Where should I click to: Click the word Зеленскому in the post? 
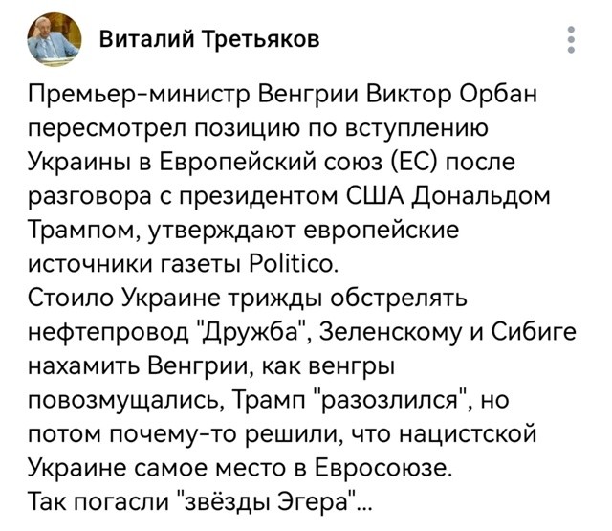[395, 332]
